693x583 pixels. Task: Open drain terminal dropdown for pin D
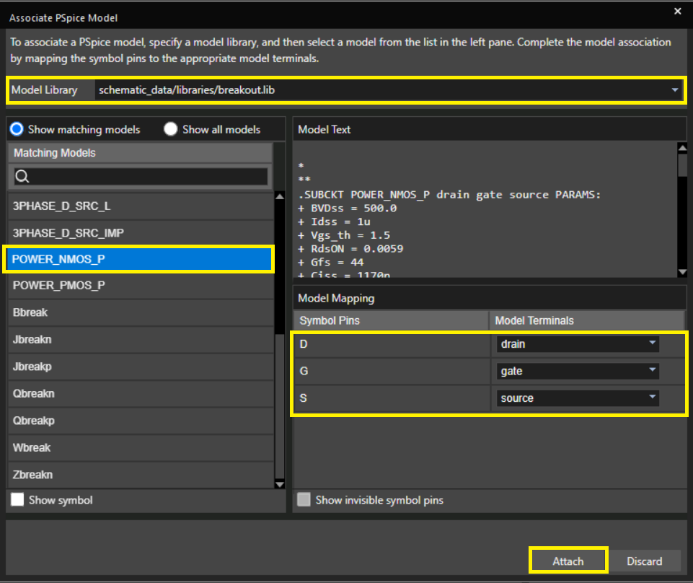pyautogui.click(x=578, y=344)
